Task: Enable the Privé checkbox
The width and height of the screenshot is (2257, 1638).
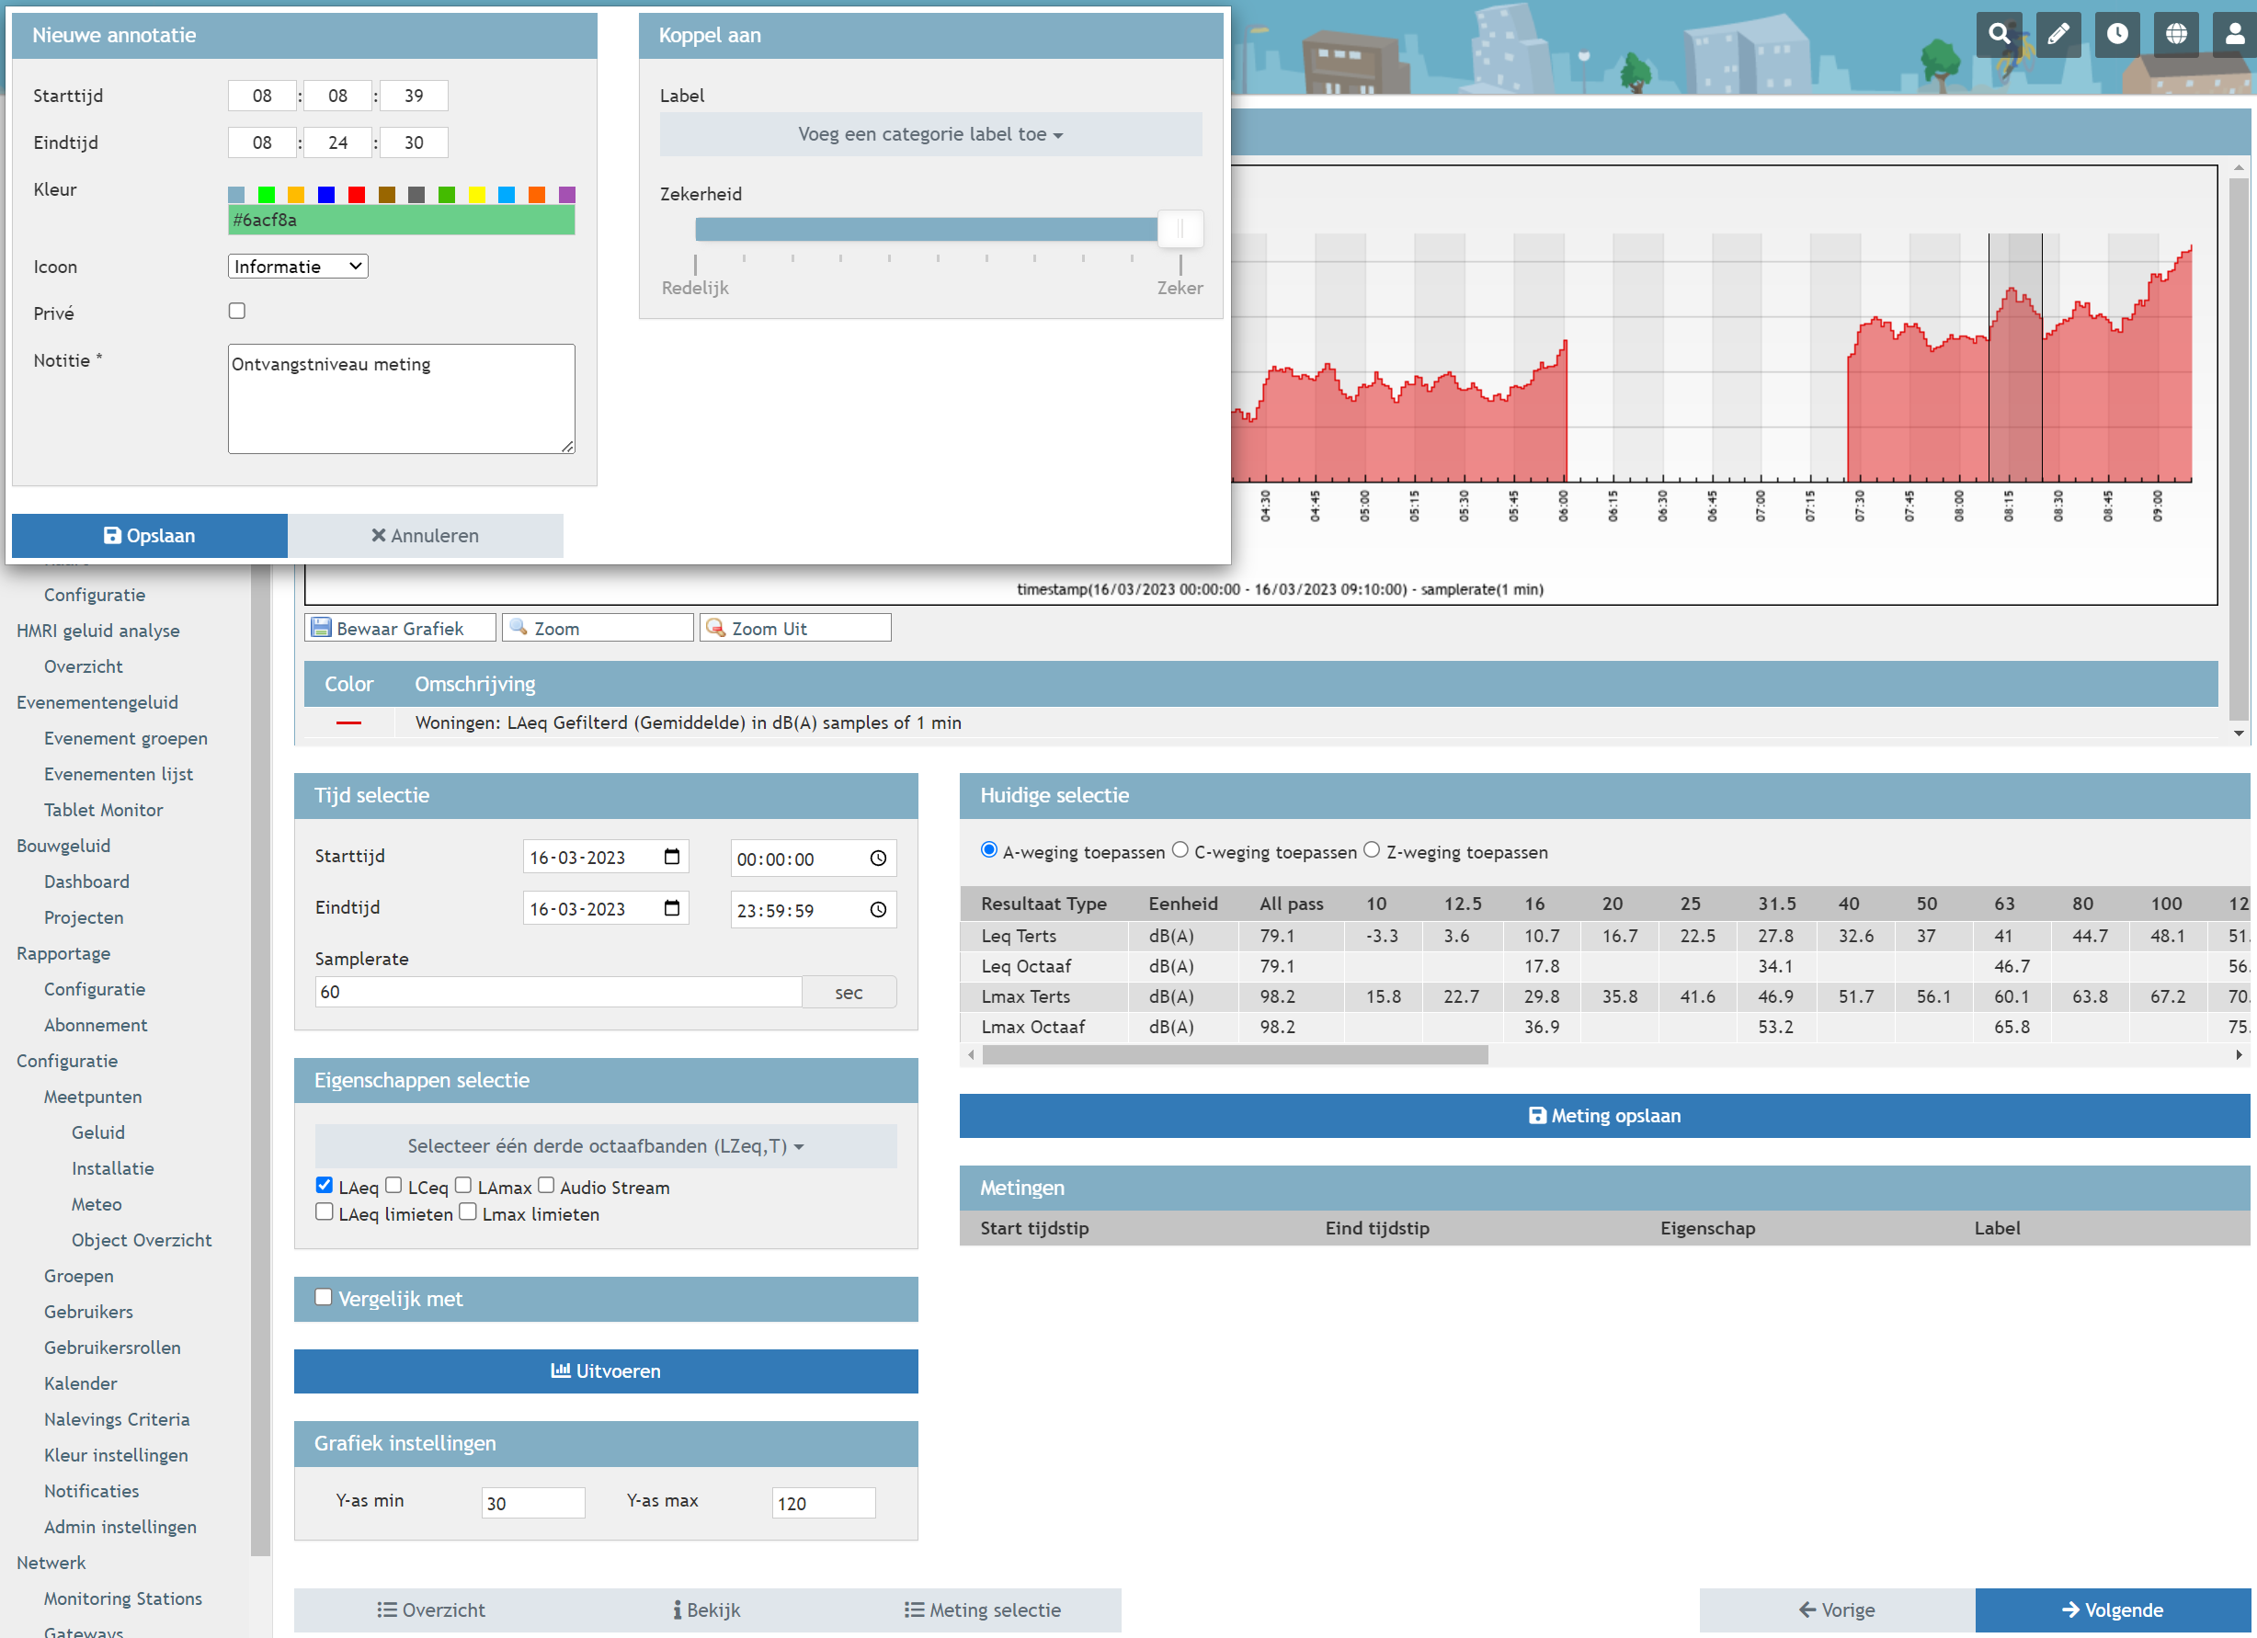Action: 237,312
